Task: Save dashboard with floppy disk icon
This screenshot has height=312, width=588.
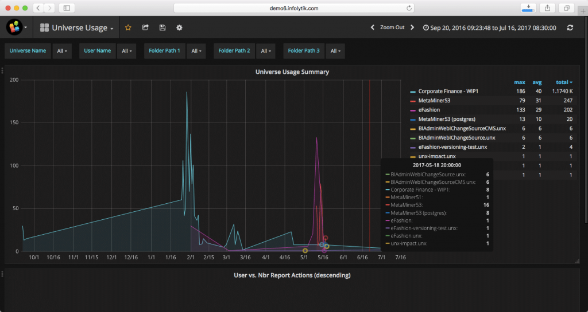Action: point(163,27)
